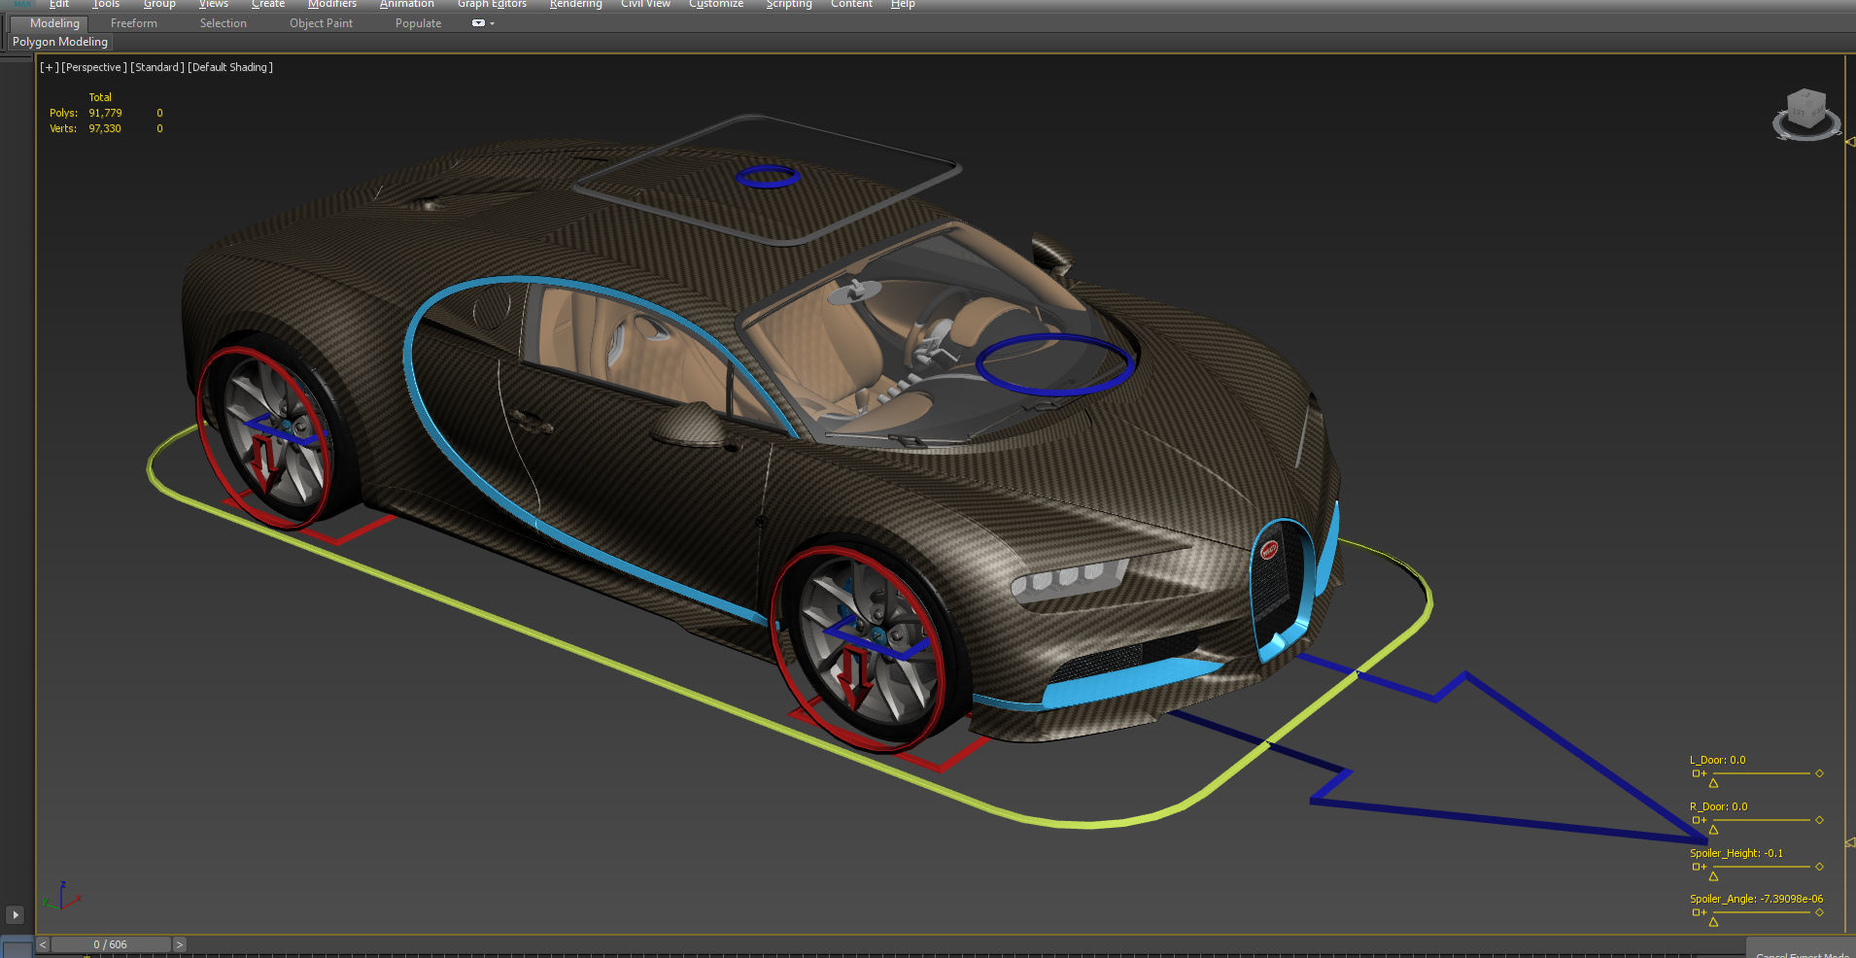This screenshot has width=1856, height=958.
Task: Open the Scripting menu
Action: [x=789, y=4]
